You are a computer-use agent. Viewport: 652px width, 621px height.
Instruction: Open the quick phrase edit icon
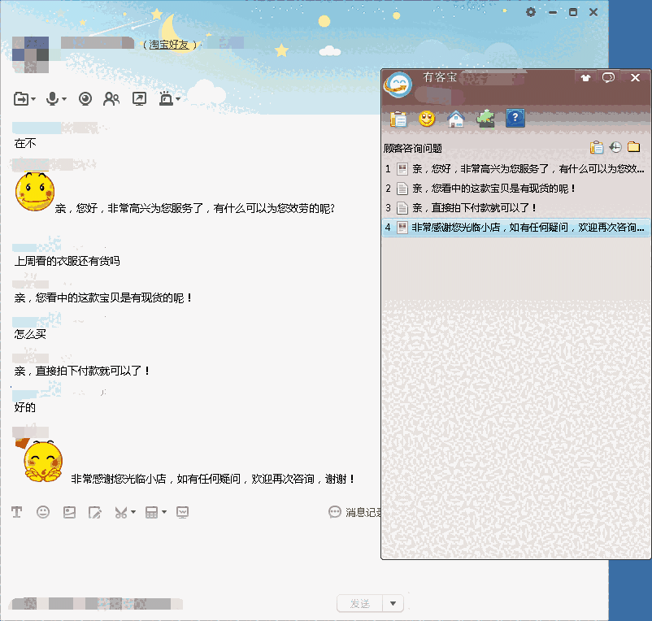click(95, 513)
